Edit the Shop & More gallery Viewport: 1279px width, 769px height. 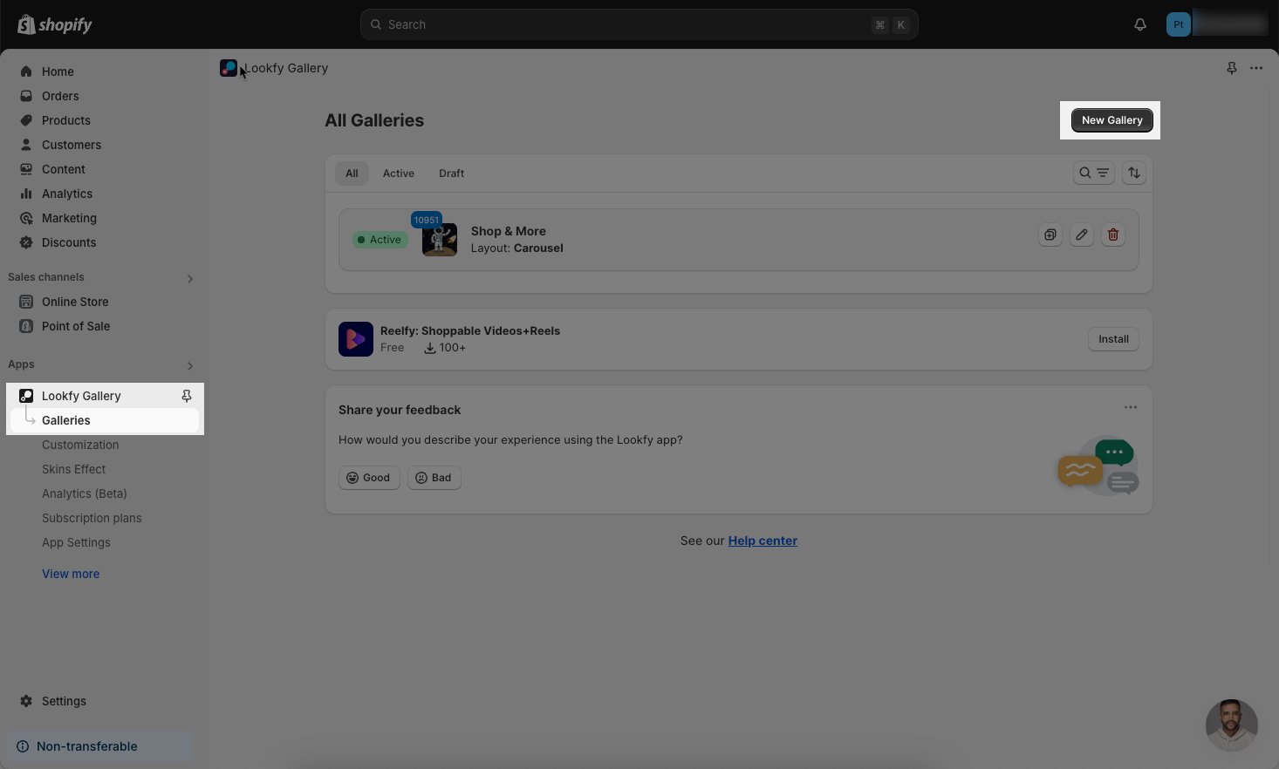point(1082,235)
